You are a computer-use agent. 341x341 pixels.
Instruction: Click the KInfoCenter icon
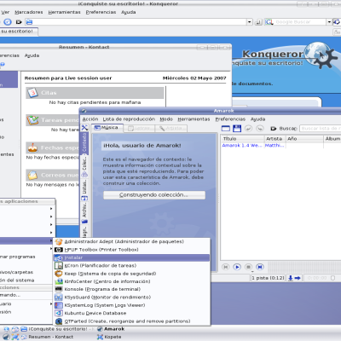tap(59, 281)
